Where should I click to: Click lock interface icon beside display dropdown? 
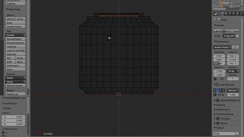coord(237,36)
